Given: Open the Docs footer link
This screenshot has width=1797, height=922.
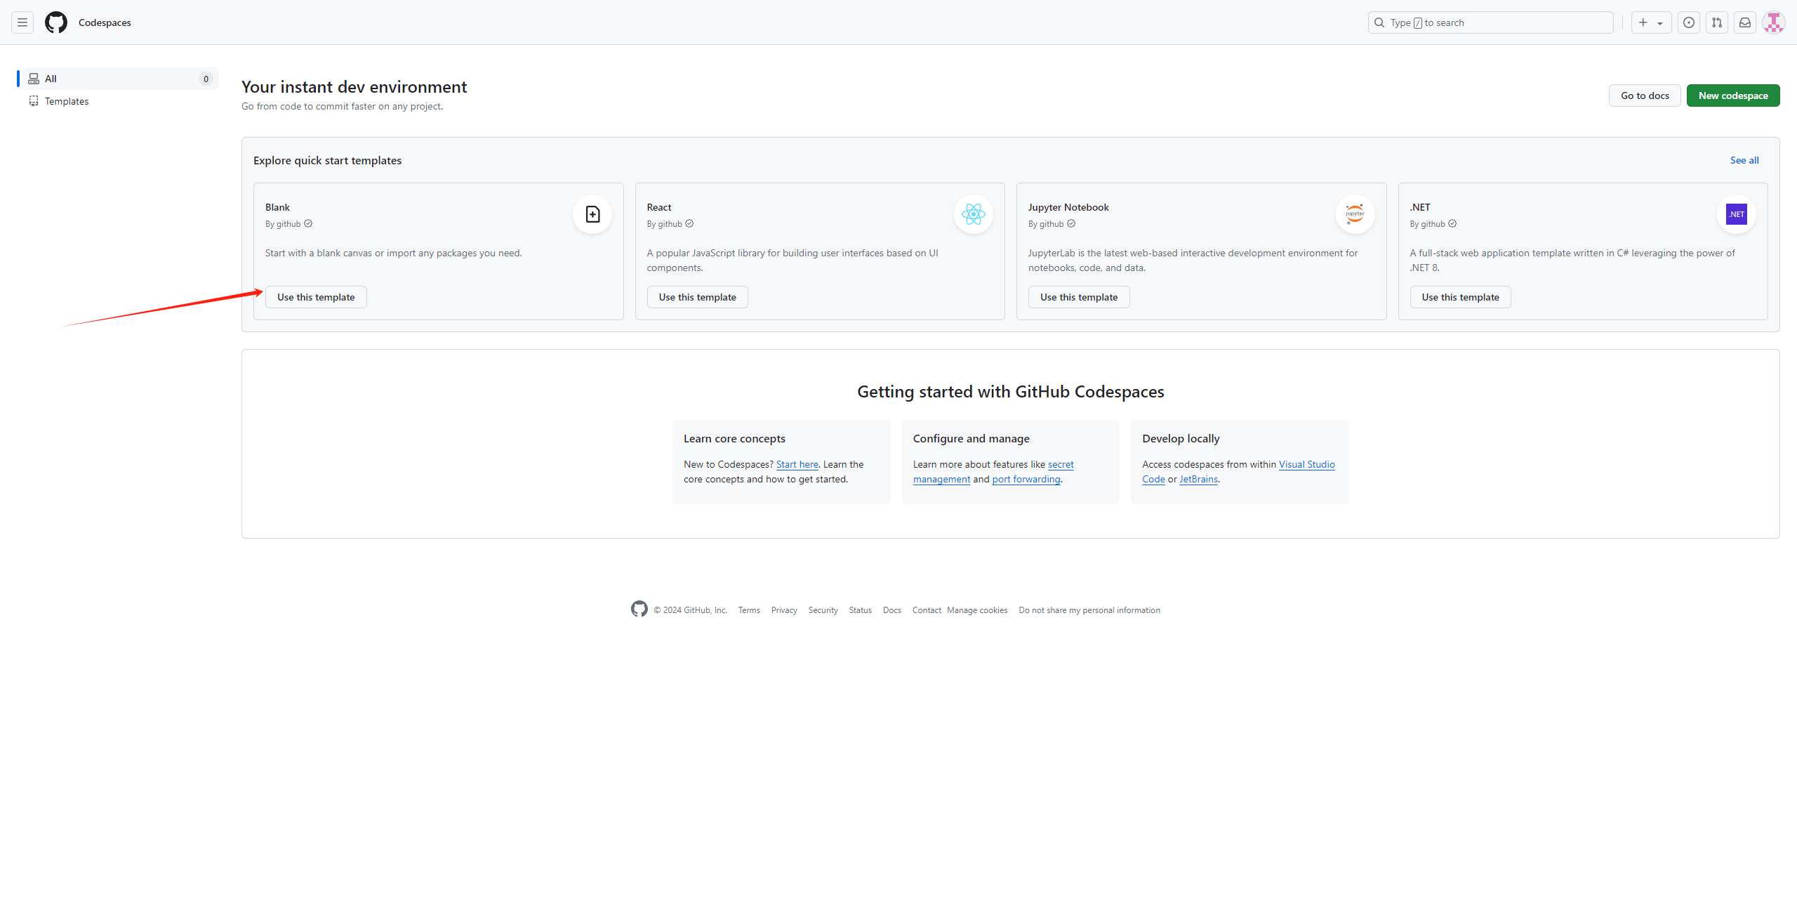Looking at the screenshot, I should click(x=891, y=610).
